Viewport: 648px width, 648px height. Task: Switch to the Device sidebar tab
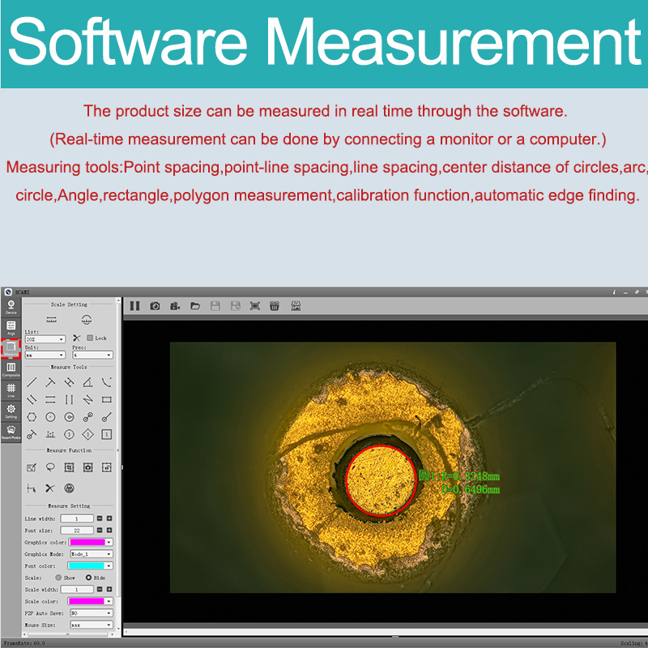click(x=11, y=306)
